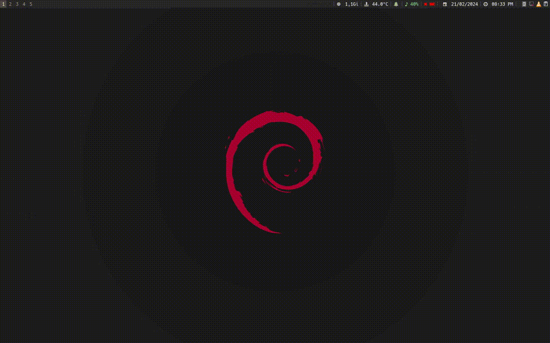Open the screen tray icon with red X

531,4
